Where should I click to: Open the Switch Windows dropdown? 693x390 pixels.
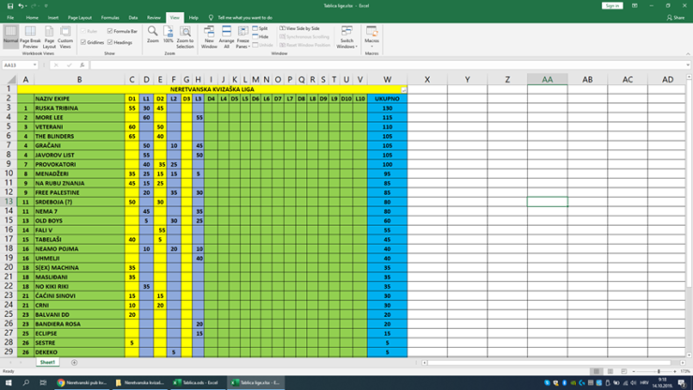(x=346, y=37)
